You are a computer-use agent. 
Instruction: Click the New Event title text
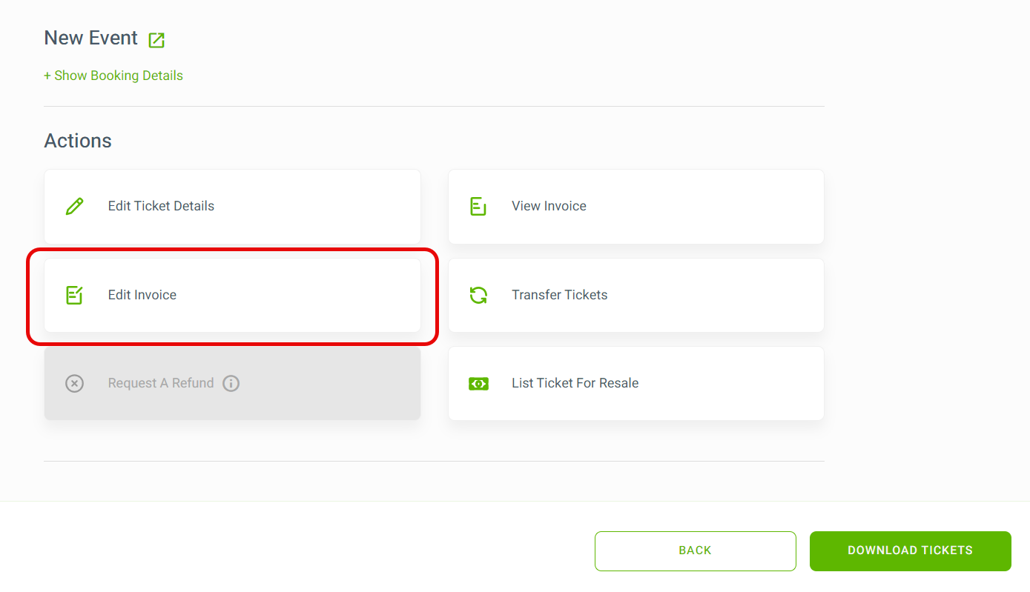point(91,39)
